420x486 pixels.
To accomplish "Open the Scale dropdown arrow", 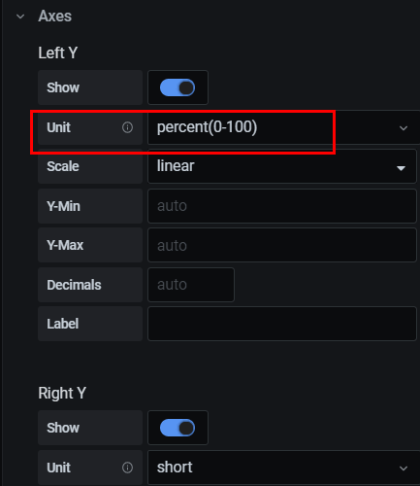I will [401, 168].
